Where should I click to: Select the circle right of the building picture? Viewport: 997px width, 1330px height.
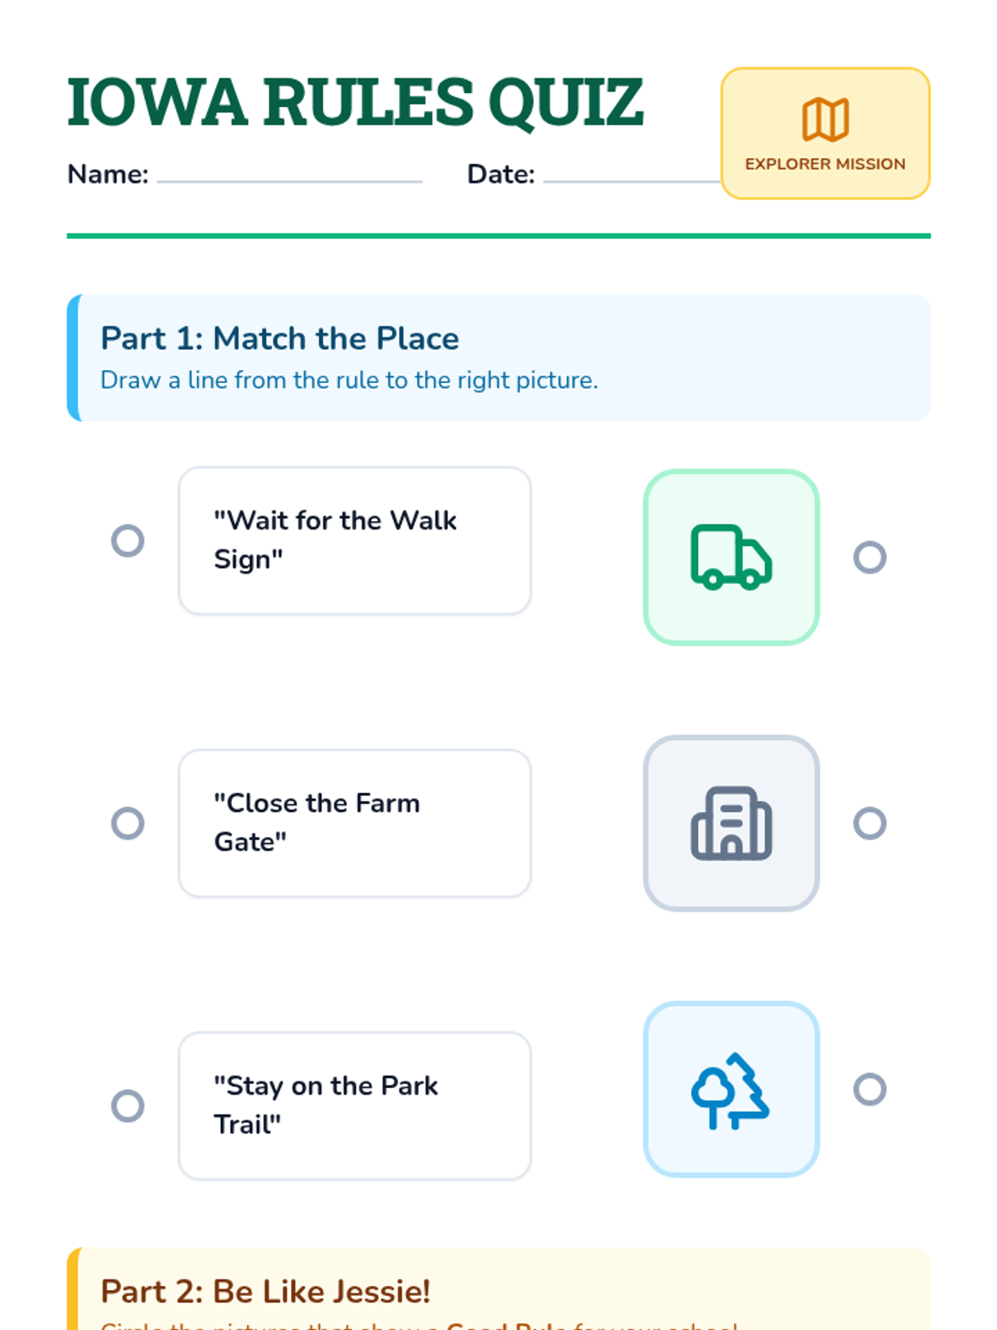tap(870, 823)
